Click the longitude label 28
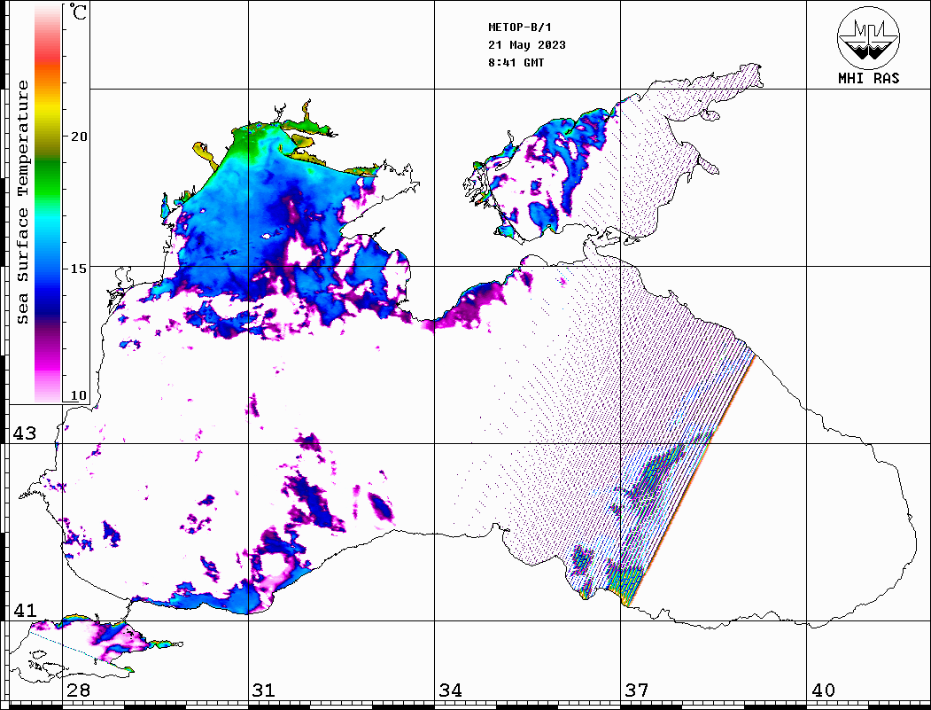The width and height of the screenshot is (931, 710). 78,690
